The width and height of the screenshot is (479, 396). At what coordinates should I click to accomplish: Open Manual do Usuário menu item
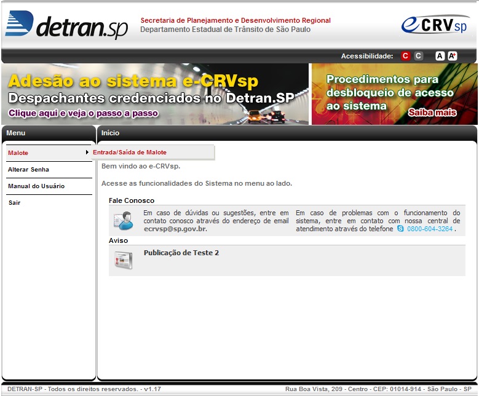tap(49, 186)
